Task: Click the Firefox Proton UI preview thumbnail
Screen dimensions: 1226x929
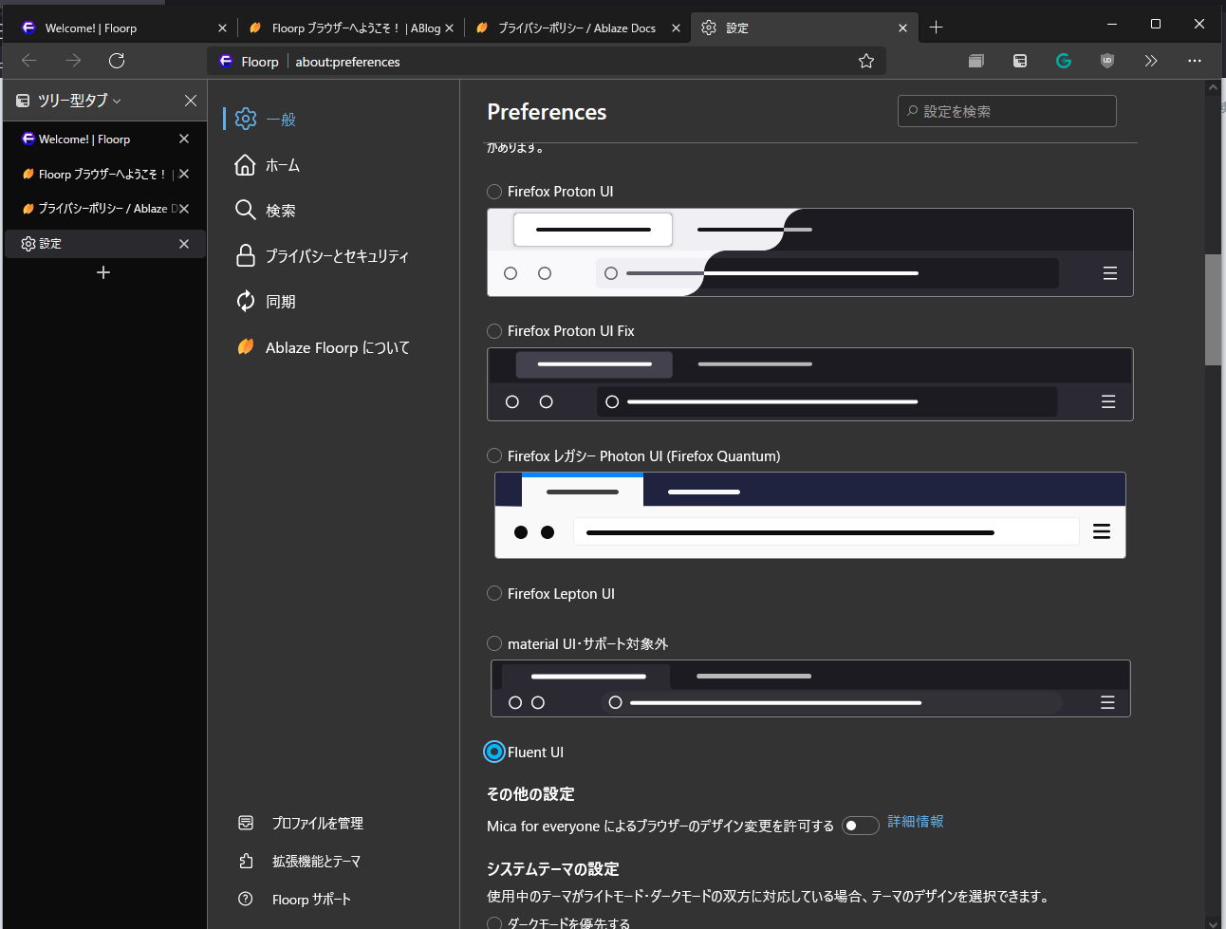Action: (x=810, y=252)
